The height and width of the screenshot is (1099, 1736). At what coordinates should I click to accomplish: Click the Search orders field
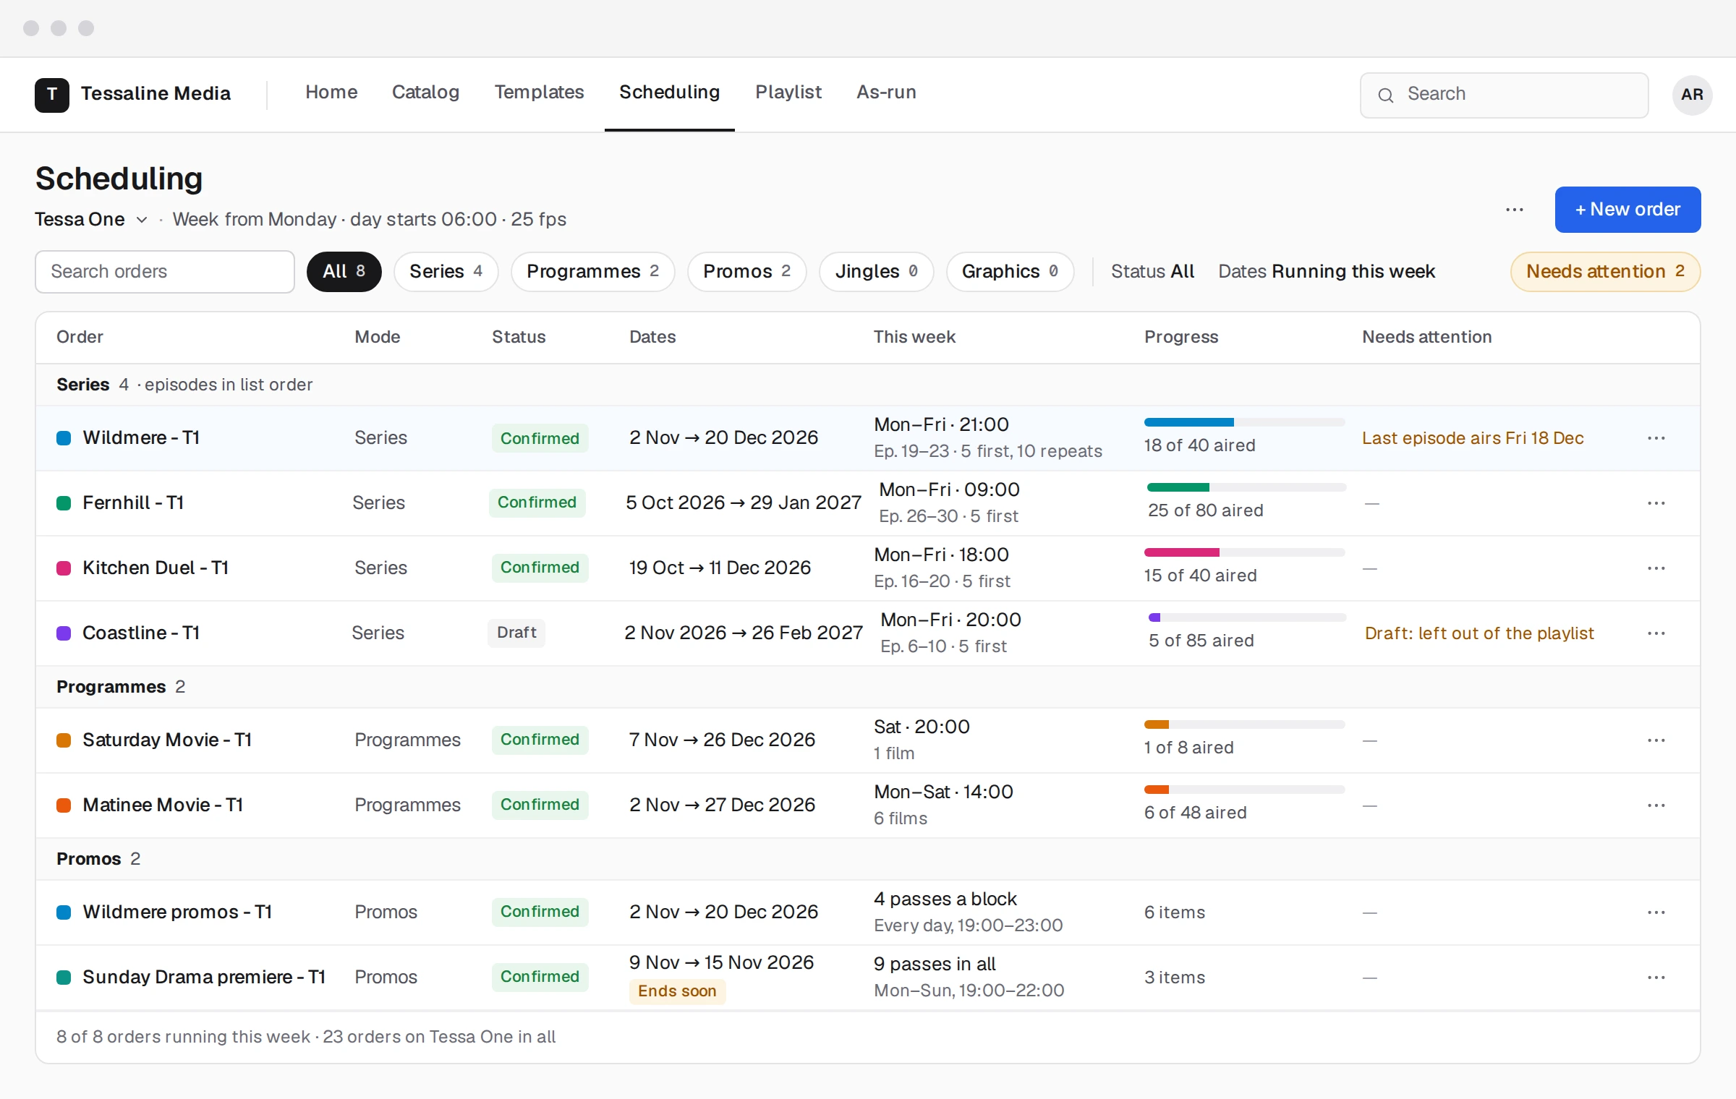[165, 272]
